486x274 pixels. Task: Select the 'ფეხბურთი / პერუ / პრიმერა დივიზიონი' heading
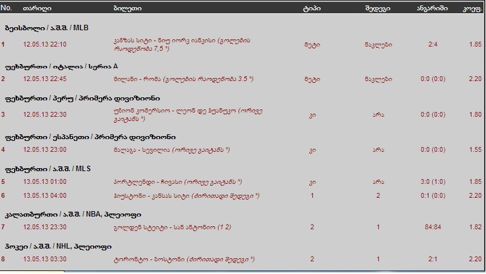(82, 99)
